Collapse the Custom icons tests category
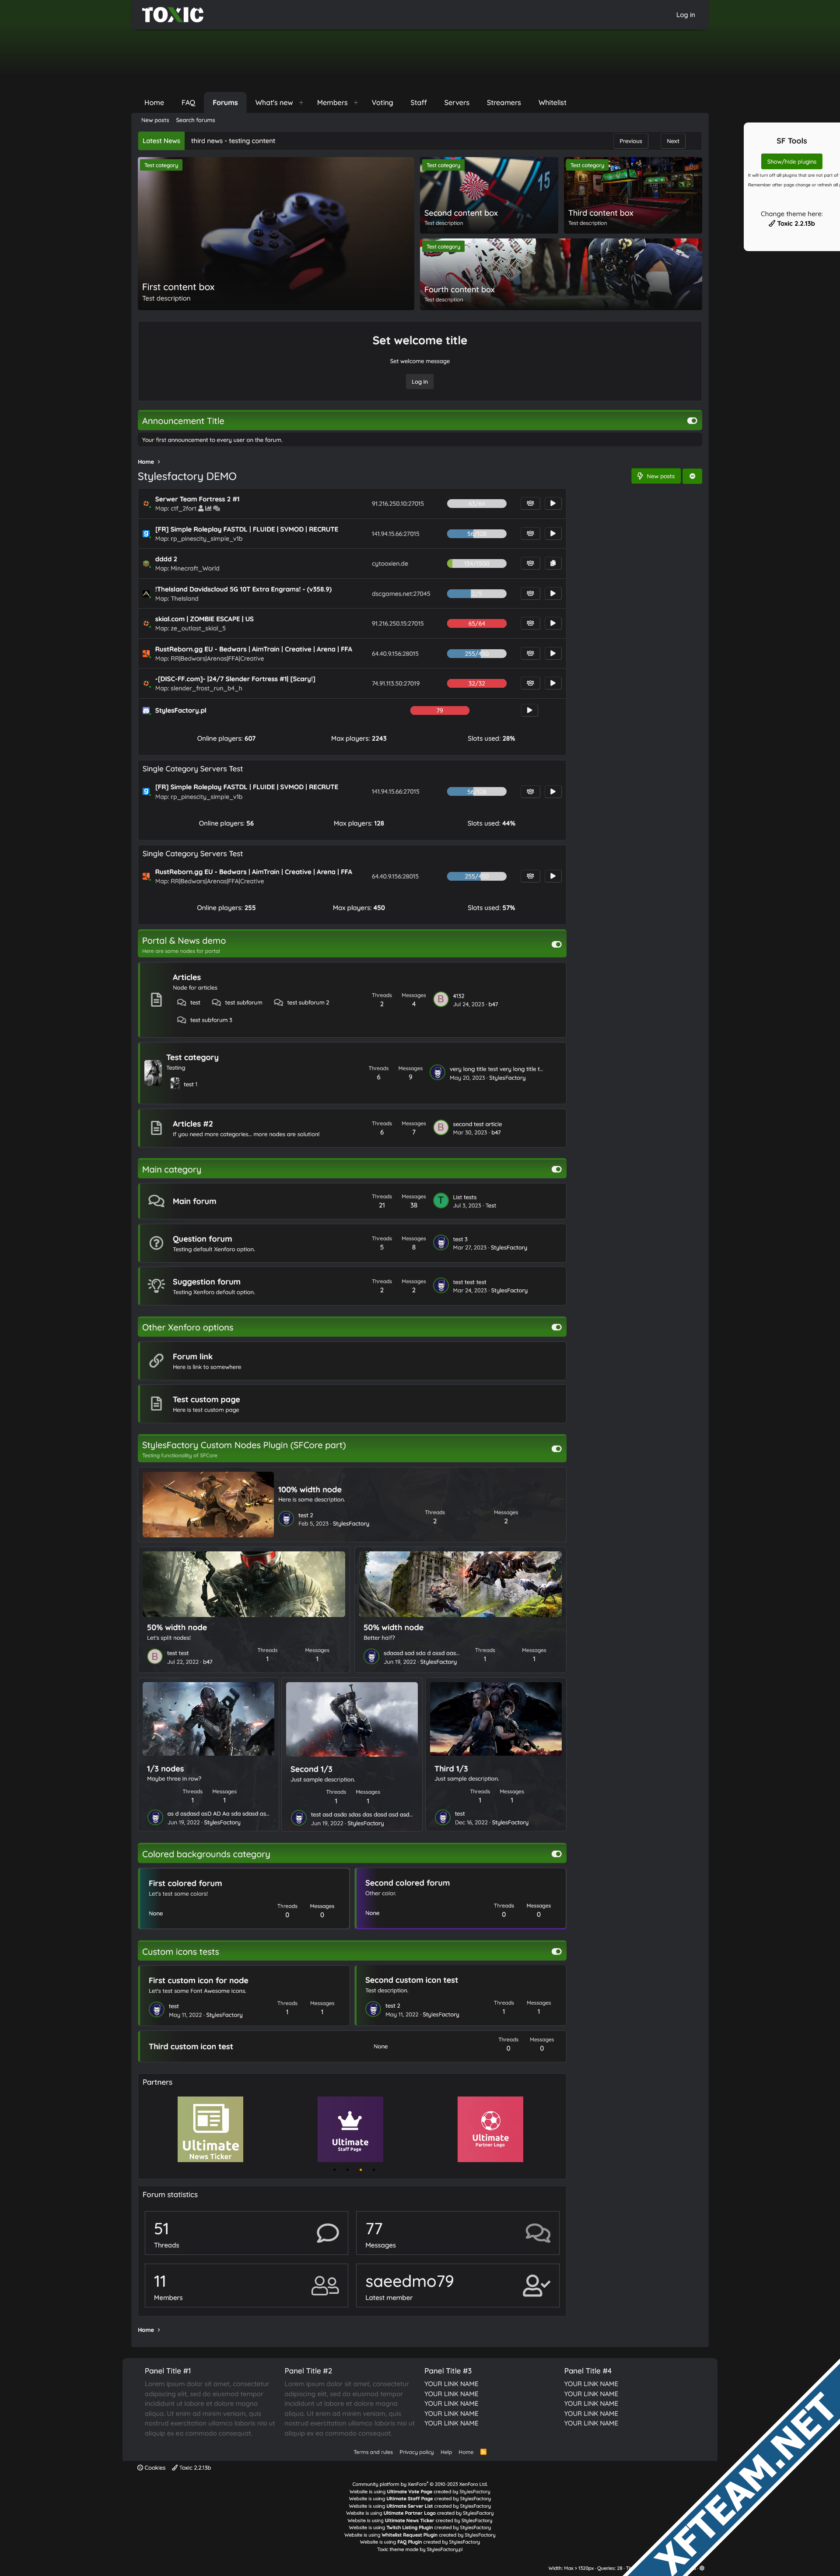Viewport: 840px width, 2576px height. point(556,1951)
